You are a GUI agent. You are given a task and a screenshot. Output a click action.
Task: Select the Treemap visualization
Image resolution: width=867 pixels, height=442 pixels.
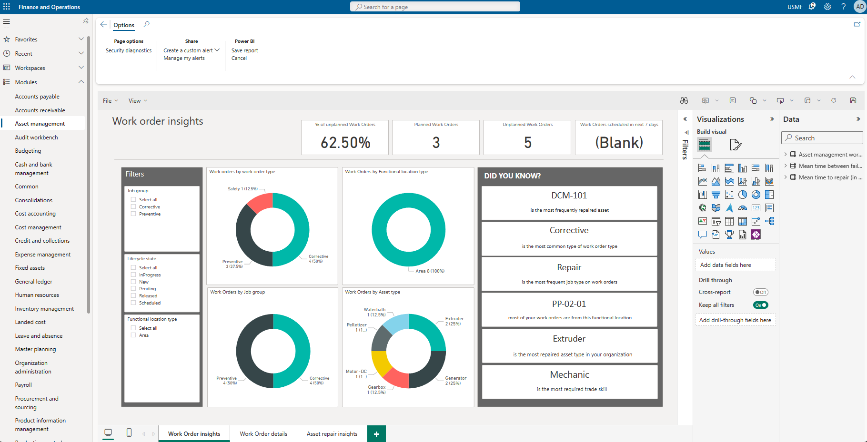(769, 194)
